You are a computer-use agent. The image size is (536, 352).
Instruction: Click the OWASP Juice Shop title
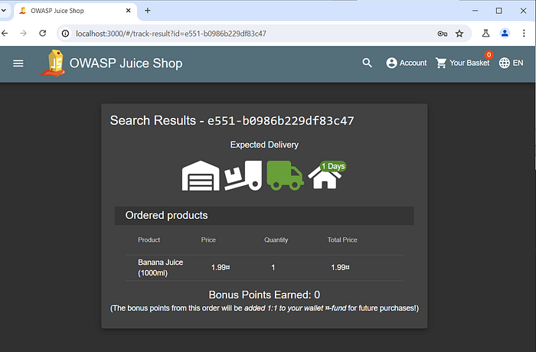pos(126,64)
